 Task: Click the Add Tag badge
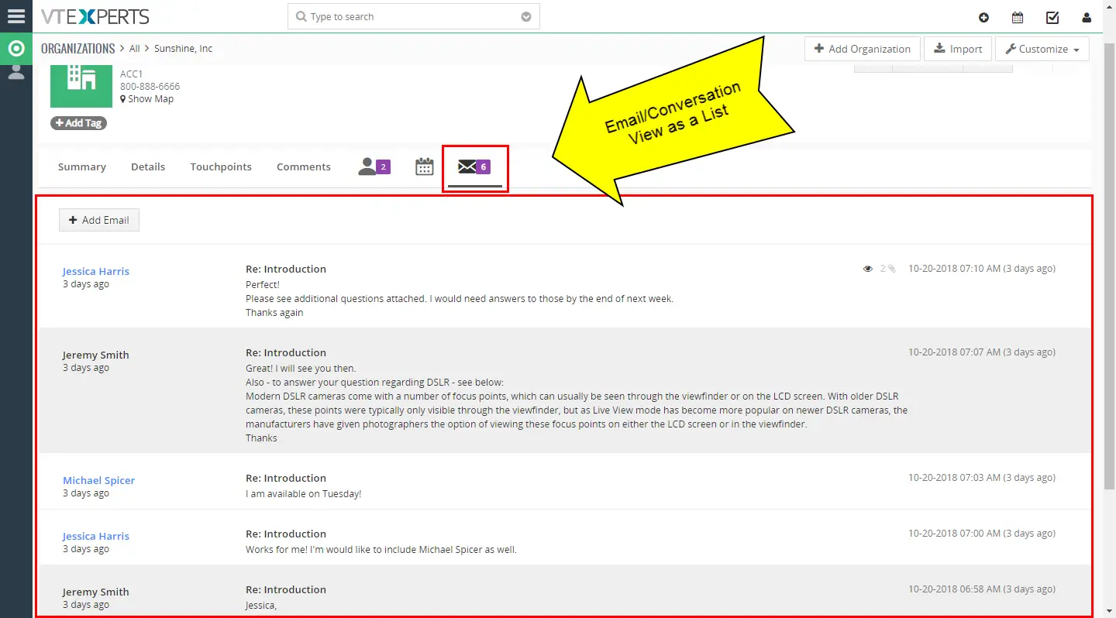(x=78, y=123)
